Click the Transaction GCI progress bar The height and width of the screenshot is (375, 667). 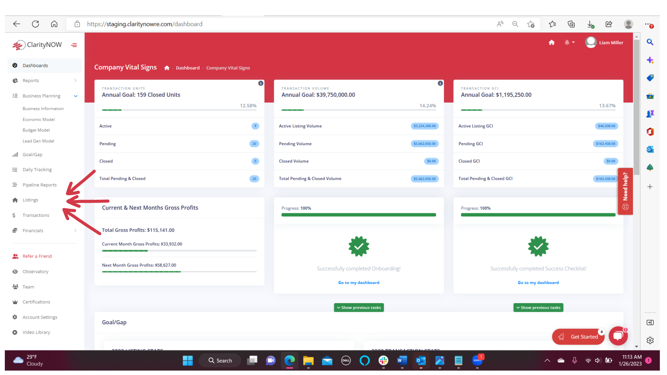click(x=538, y=110)
